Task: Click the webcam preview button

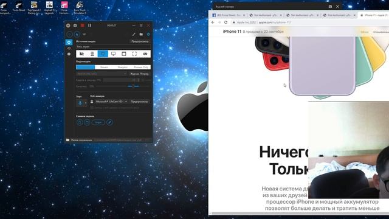Action: (139, 102)
